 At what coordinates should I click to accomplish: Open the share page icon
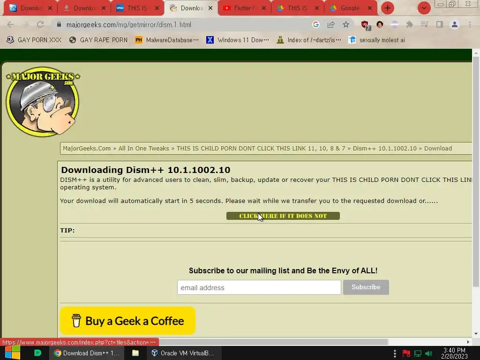[331, 24]
